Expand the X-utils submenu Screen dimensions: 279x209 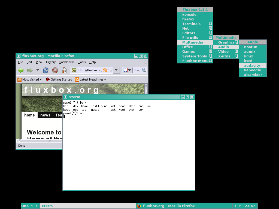coord(226,56)
